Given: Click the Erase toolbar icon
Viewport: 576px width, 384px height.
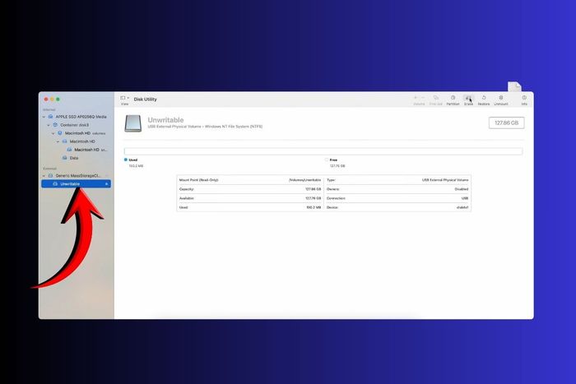Looking at the screenshot, I should click(468, 98).
